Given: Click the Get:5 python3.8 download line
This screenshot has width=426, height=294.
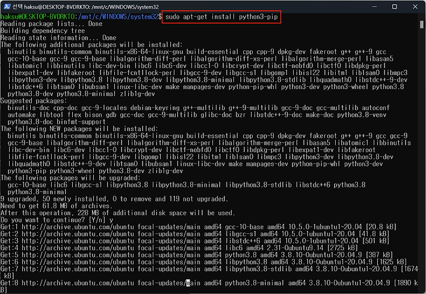Looking at the screenshot, I should (x=197, y=255).
